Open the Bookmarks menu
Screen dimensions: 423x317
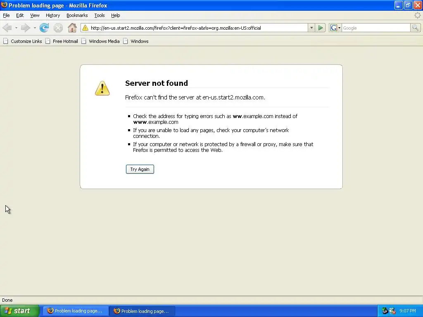click(77, 15)
